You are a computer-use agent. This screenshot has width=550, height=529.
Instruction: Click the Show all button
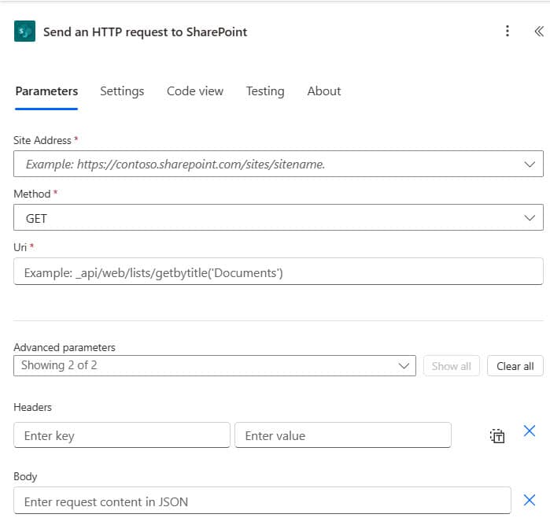[x=451, y=366]
